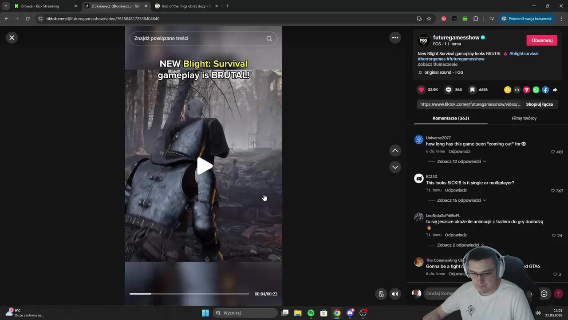Open the #blightsurvival hashtag

pos(524,54)
